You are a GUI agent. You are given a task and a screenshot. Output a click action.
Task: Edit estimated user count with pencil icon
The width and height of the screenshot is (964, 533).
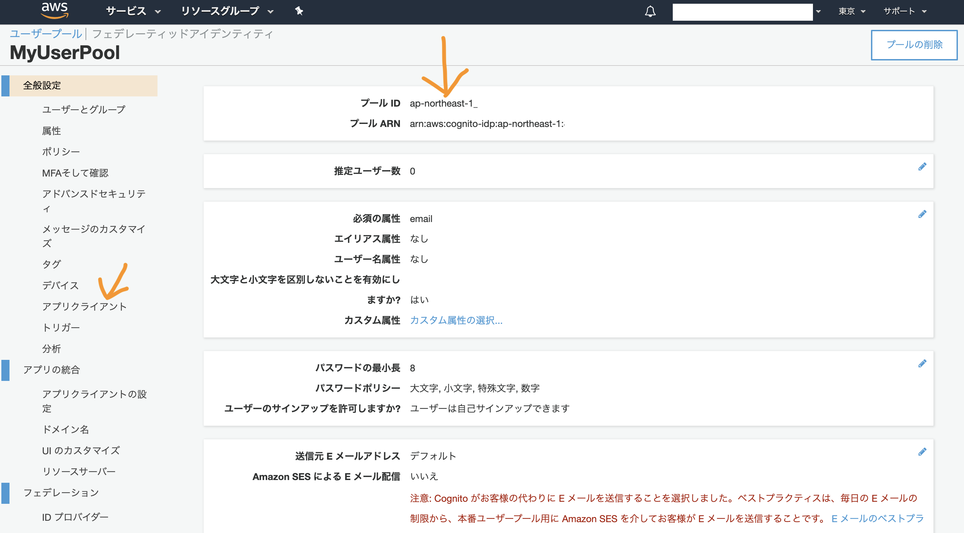922,167
